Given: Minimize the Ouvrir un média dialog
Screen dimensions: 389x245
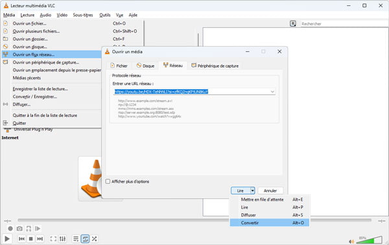Looking at the screenshot, I should tap(248, 51).
